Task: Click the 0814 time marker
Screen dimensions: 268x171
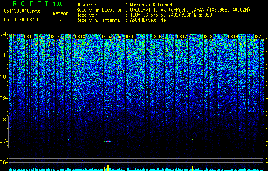Action: (x=106, y=37)
